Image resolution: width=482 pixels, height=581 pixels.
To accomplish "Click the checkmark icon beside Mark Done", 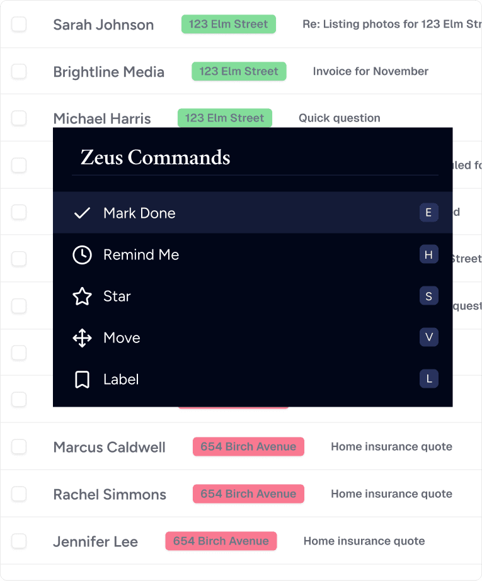I will point(82,213).
